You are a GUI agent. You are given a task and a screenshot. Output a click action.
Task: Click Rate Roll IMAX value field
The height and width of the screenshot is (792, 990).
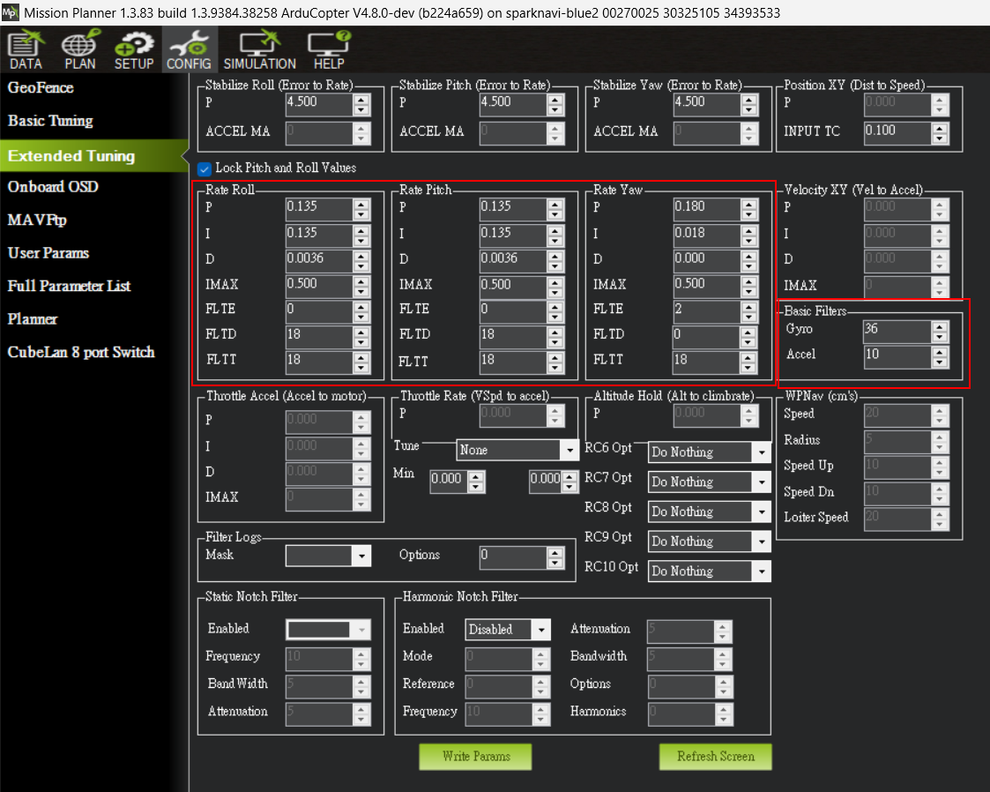(319, 286)
